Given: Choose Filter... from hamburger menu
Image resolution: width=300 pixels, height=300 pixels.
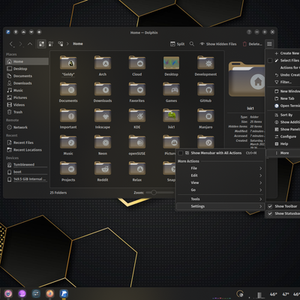Looking at the screenshot, I should coord(283,82).
